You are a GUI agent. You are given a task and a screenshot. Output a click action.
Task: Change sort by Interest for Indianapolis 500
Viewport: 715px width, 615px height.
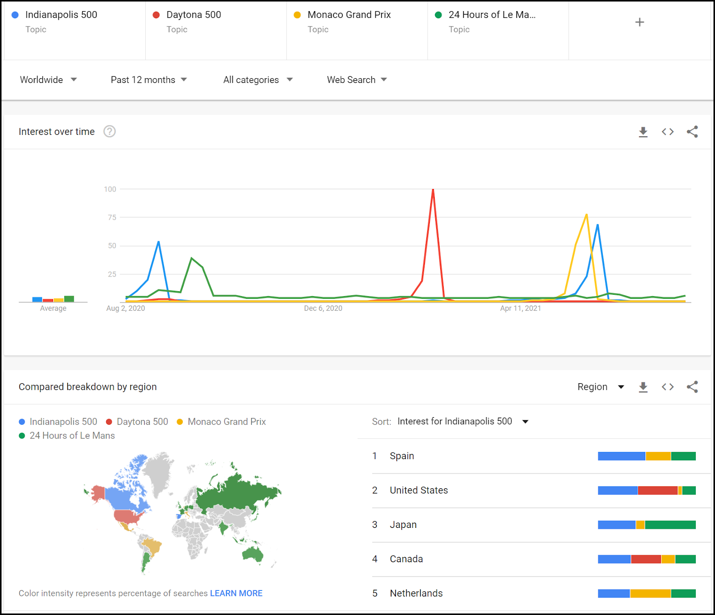463,422
